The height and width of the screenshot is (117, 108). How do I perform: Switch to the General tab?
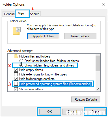point(9,14)
